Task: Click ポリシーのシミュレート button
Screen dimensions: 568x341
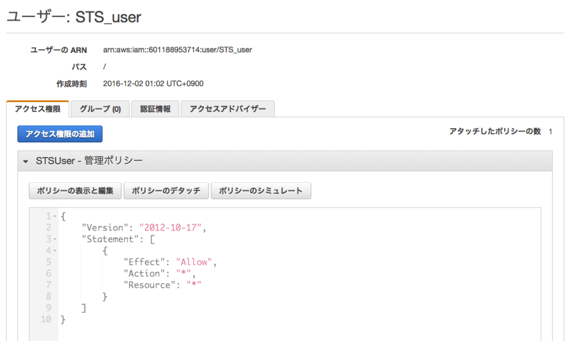Action: [261, 191]
